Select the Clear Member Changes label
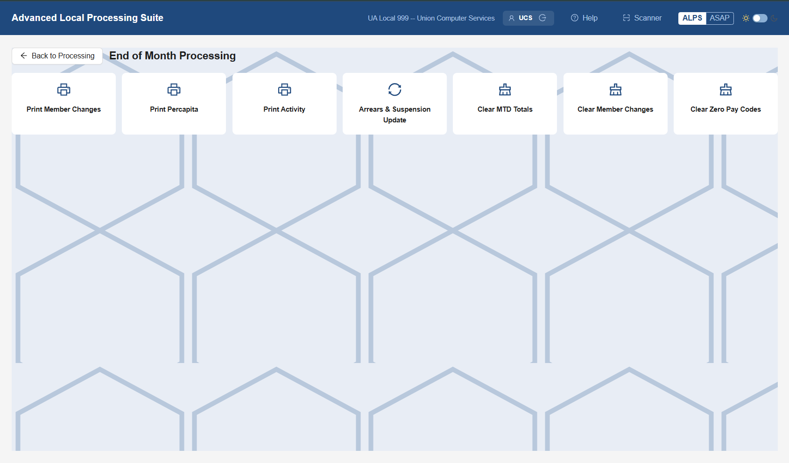789x463 pixels. [615, 109]
